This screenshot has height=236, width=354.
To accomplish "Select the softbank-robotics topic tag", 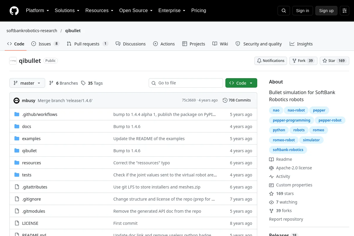I will coord(288,150).
